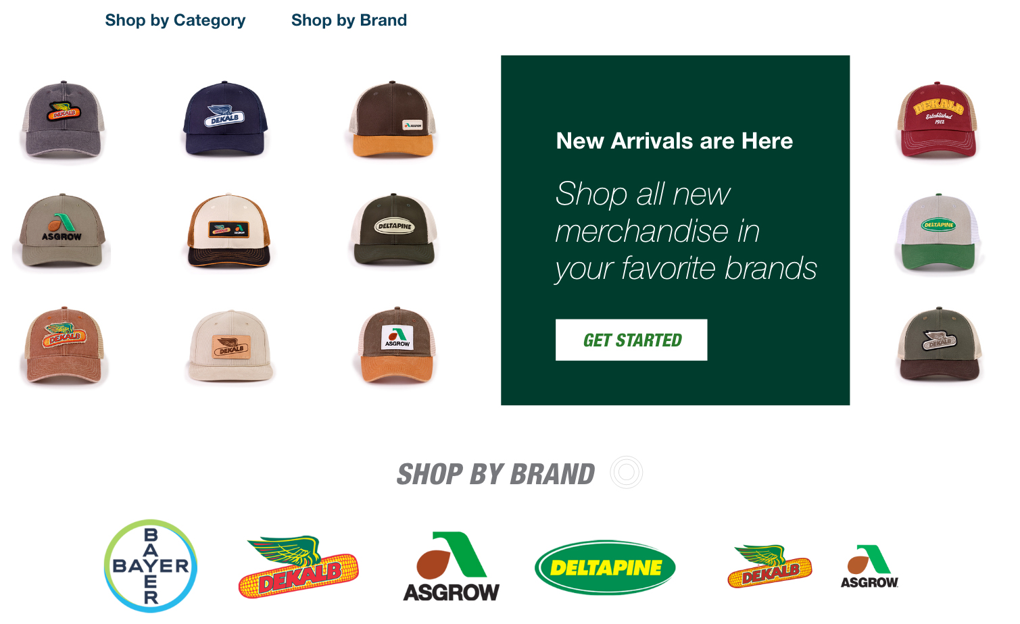
Task: Open the maroon DEKALB Established cap
Action: [938, 120]
